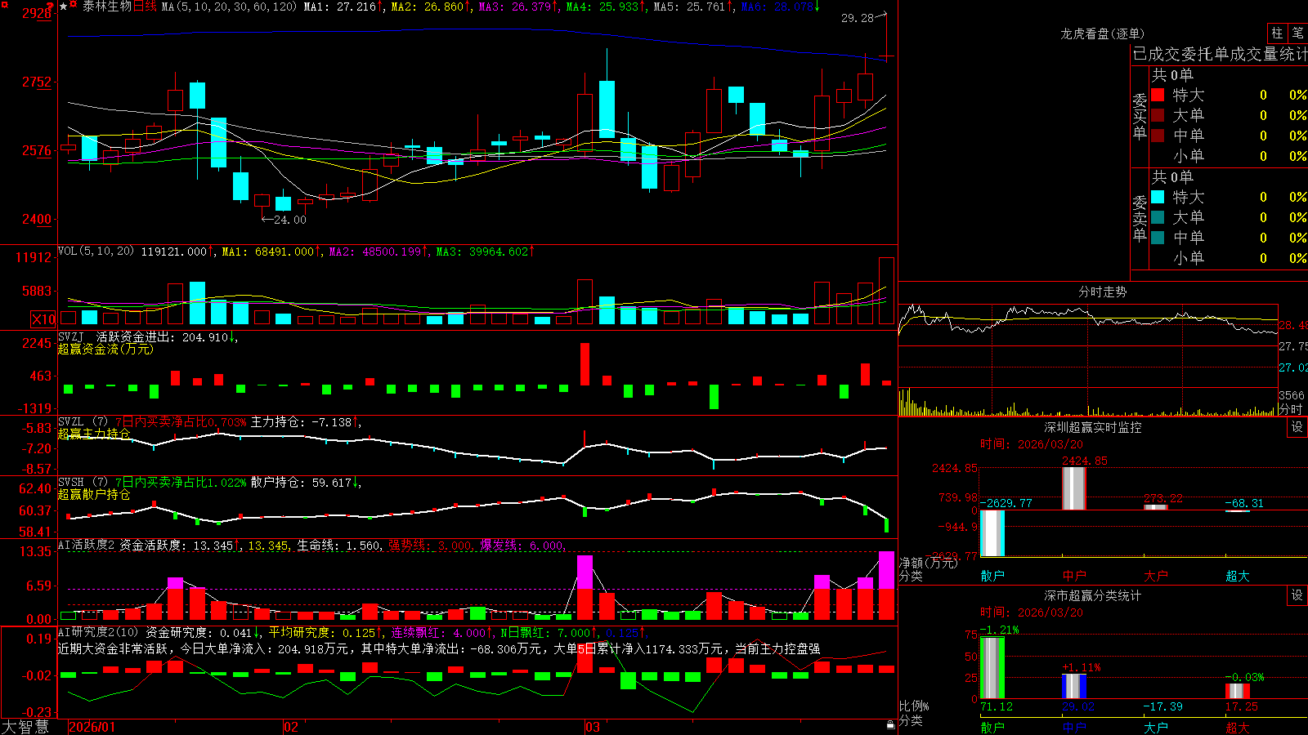Viewport: 1308px width, 735px height.
Task: Click the 24.00 low price annotation
Action: pyautogui.click(x=289, y=220)
